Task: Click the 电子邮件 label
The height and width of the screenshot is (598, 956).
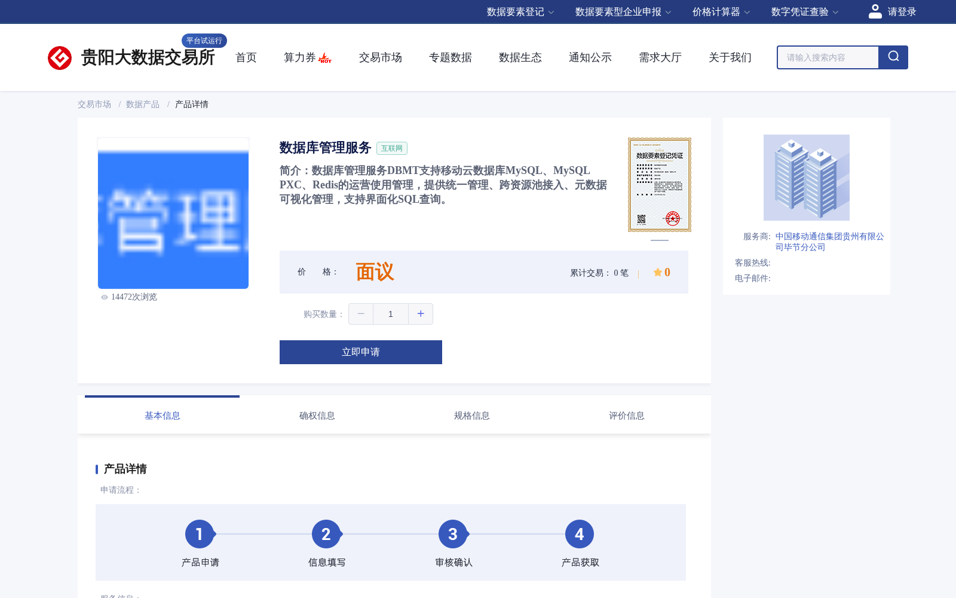Action: 753,279
